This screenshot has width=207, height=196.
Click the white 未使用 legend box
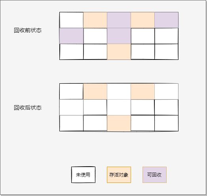coord(83,175)
